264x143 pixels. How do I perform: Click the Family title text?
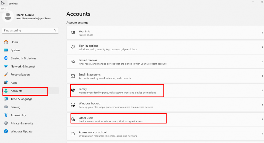click(83, 89)
